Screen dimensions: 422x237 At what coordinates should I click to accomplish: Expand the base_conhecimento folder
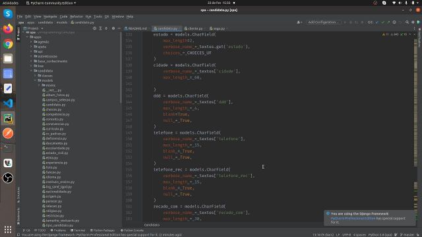click(31, 61)
